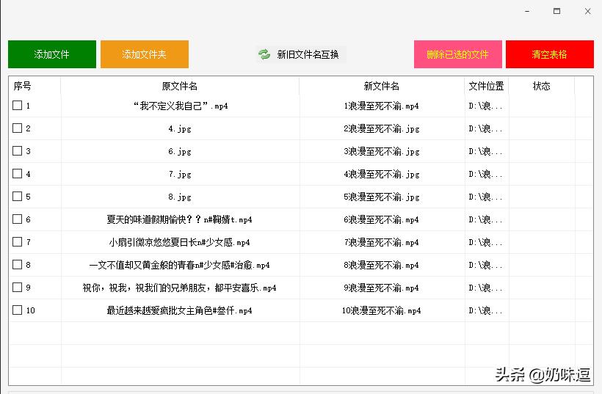Image resolution: width=602 pixels, height=394 pixels.
Task: Select the file name starting 最近越来越爱疯批
Action: coord(179,310)
